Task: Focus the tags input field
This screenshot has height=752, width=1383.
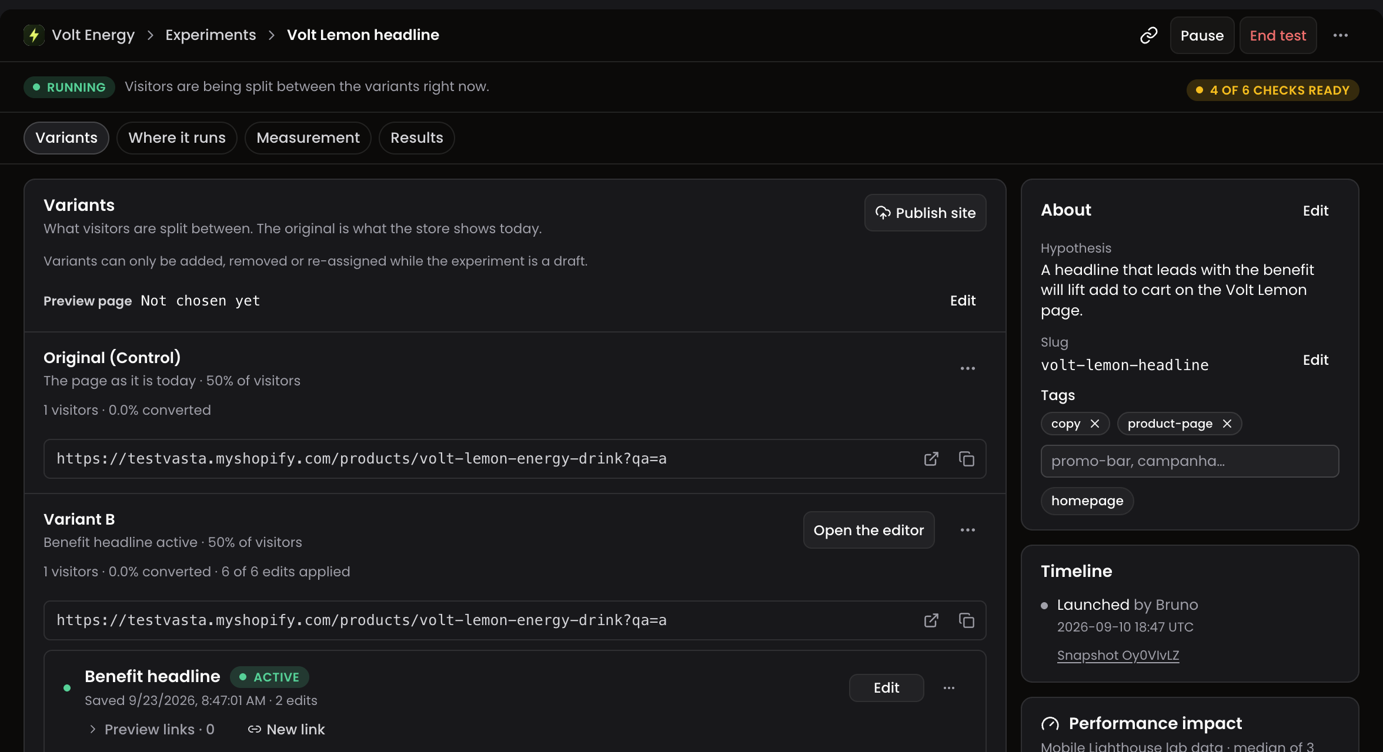Action: coord(1190,461)
